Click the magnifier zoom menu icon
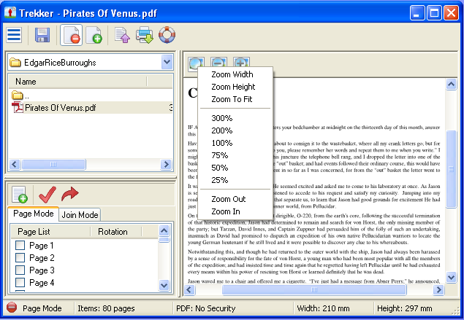Image resolution: width=464 pixels, height=320 pixels. point(196,63)
